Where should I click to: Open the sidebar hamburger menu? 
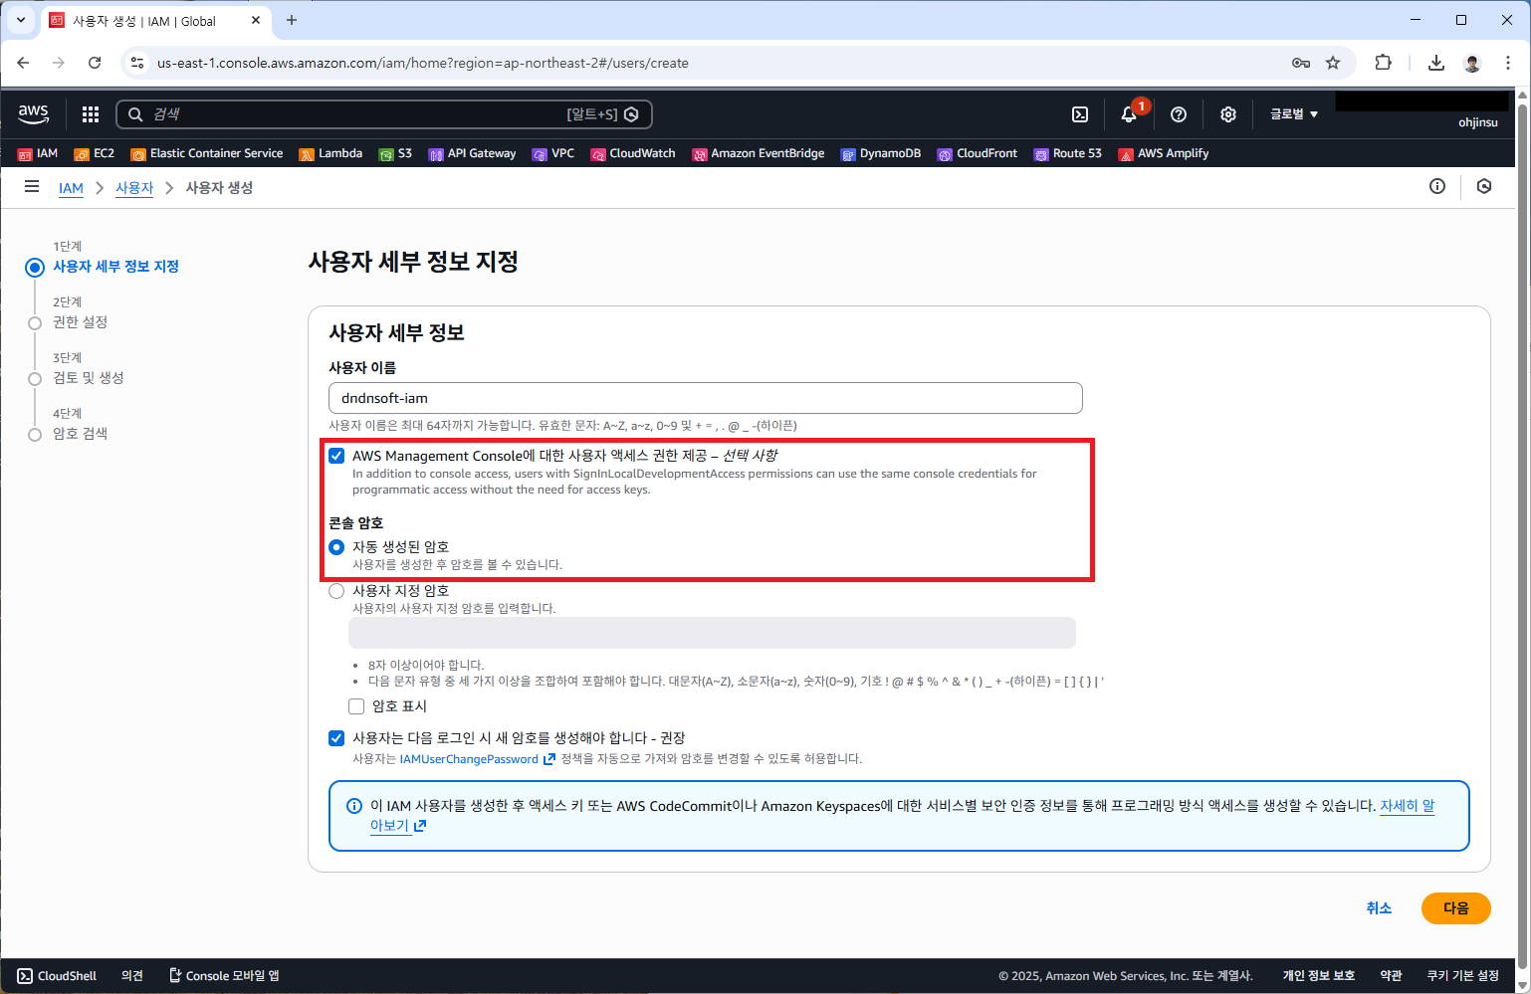click(x=32, y=186)
